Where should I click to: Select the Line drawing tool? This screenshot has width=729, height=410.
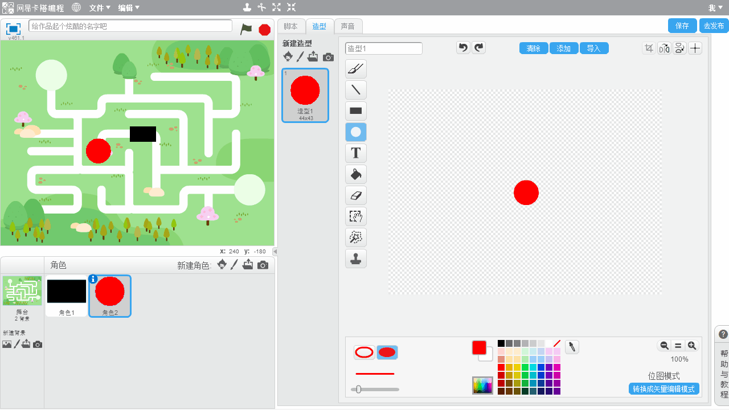coord(356,90)
